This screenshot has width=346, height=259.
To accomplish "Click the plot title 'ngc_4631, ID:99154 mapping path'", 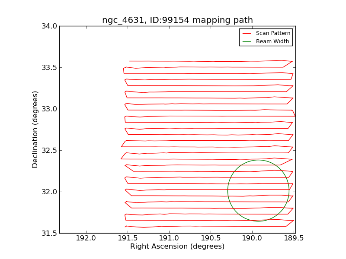I will click(177, 20).
